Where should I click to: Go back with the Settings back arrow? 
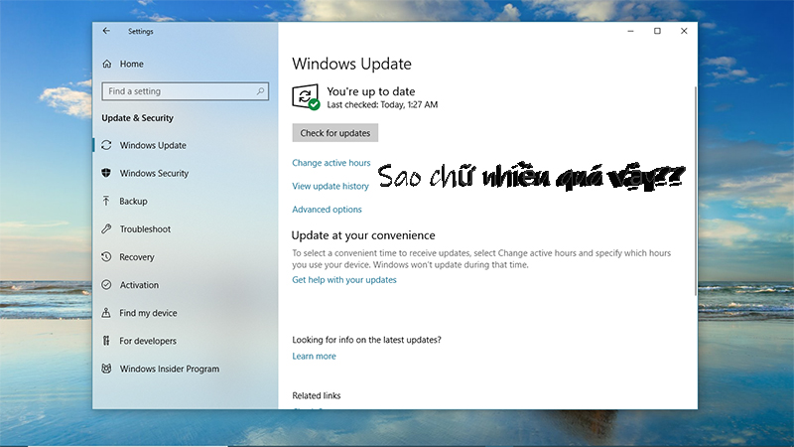point(106,31)
